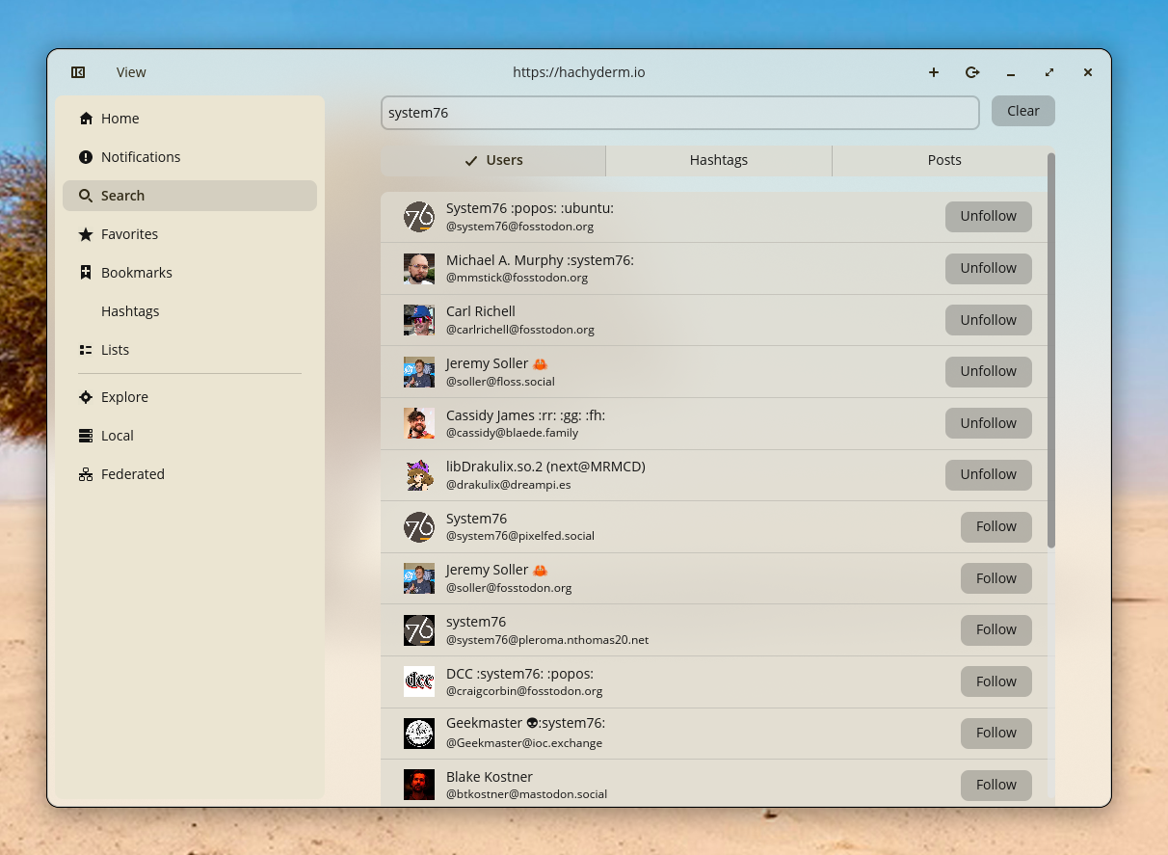Click System76 pixelfed.social avatar

coord(419,527)
